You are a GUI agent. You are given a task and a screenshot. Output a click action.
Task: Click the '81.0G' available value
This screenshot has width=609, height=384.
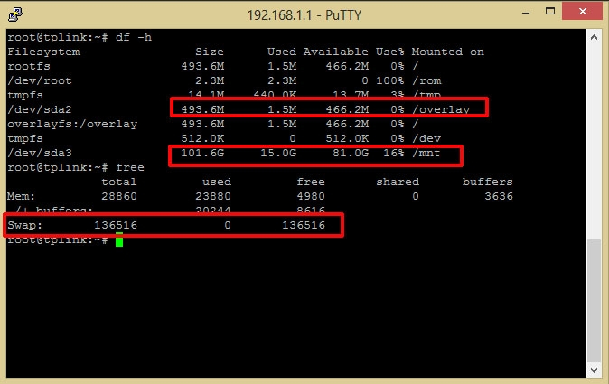(x=351, y=153)
